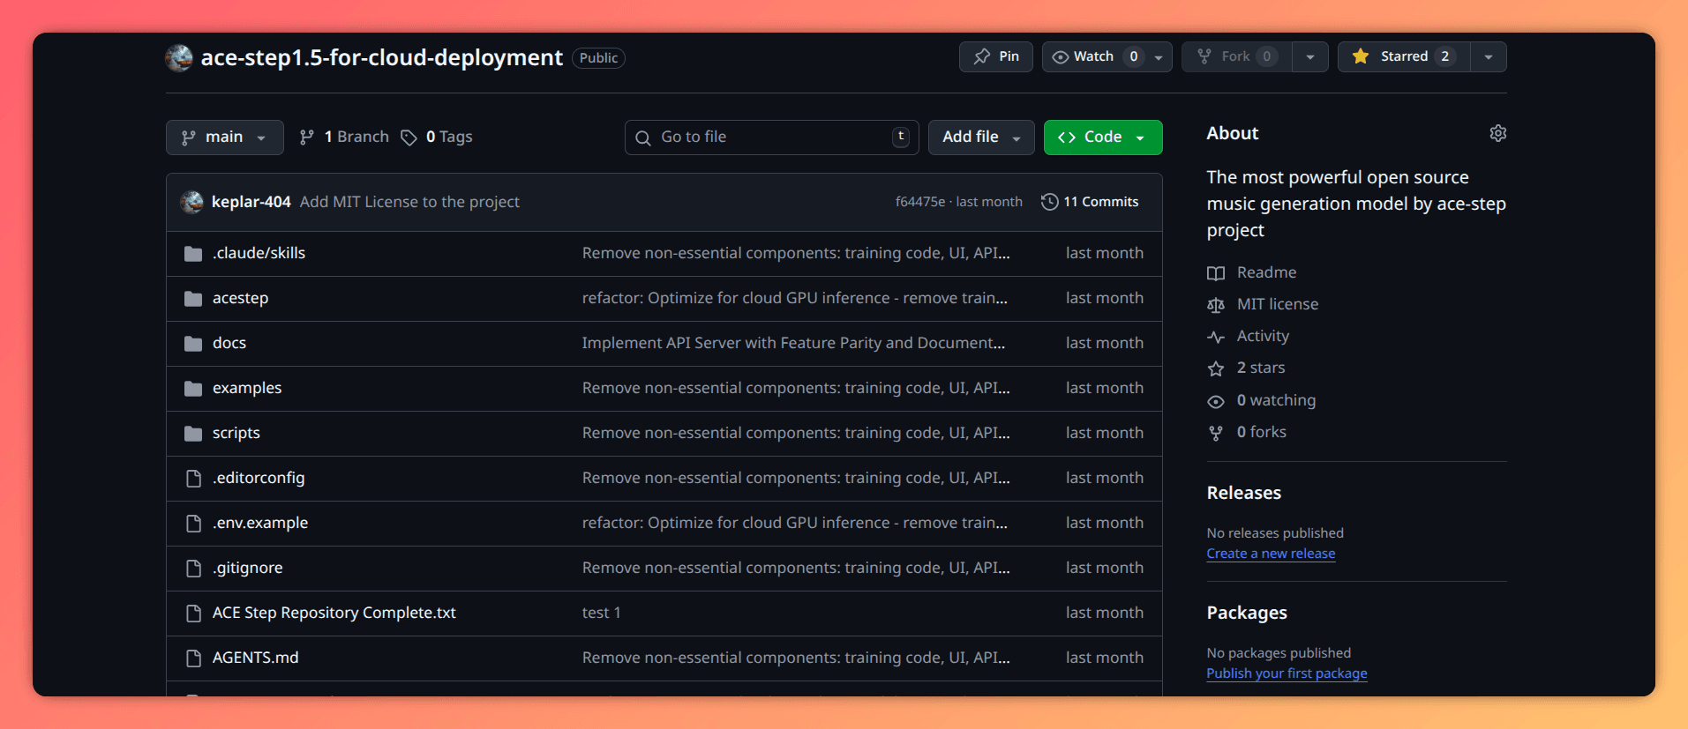
Task: View the 11 Commits history
Action: click(1090, 202)
